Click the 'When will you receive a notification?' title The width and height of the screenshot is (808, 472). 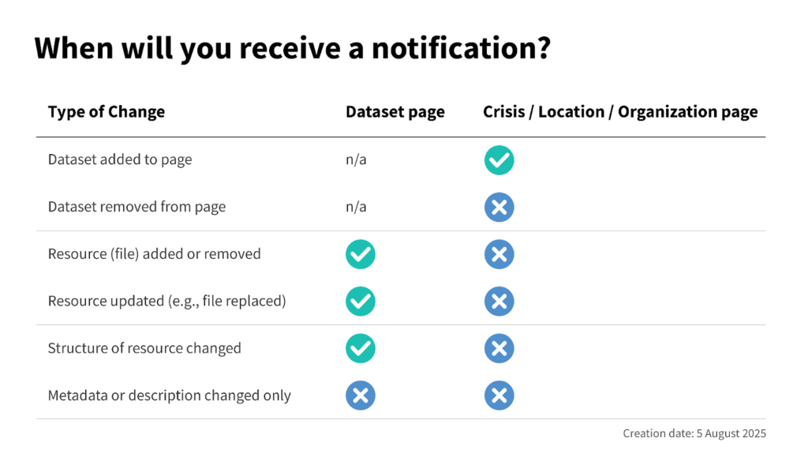(292, 49)
